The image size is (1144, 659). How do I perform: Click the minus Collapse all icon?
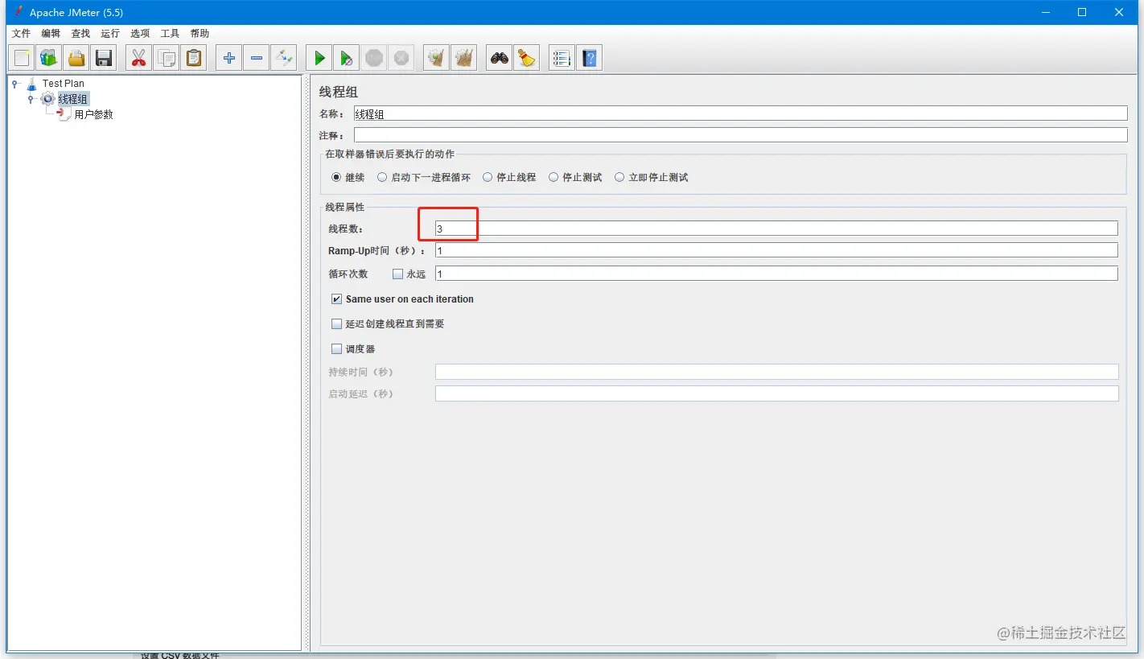click(x=256, y=58)
